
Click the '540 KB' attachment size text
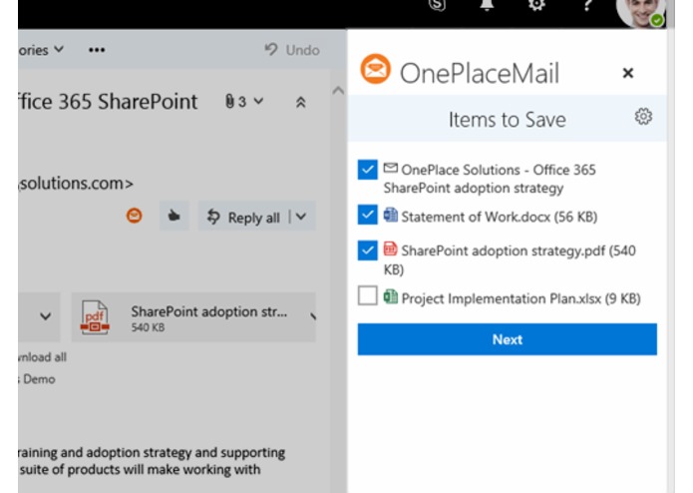pyautogui.click(x=148, y=327)
